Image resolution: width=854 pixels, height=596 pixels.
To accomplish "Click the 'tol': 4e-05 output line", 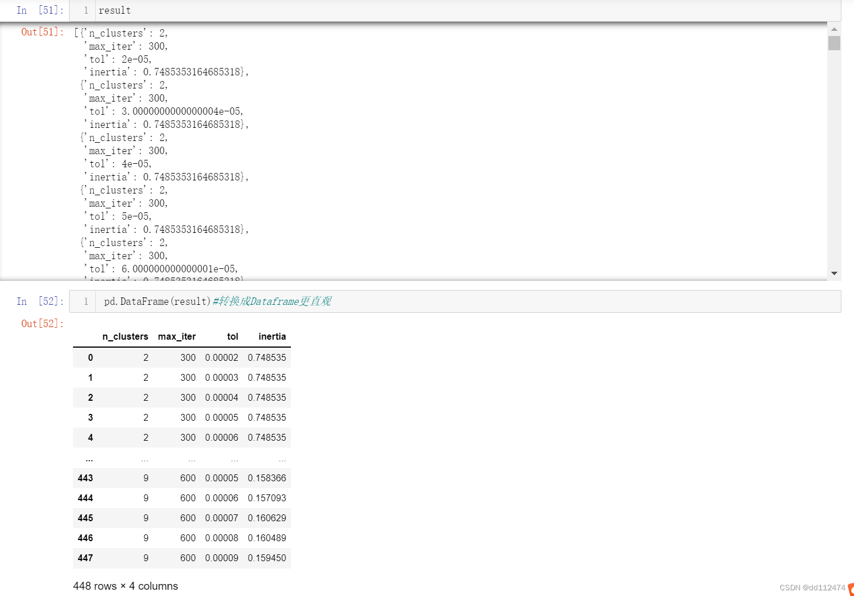I will (x=118, y=164).
